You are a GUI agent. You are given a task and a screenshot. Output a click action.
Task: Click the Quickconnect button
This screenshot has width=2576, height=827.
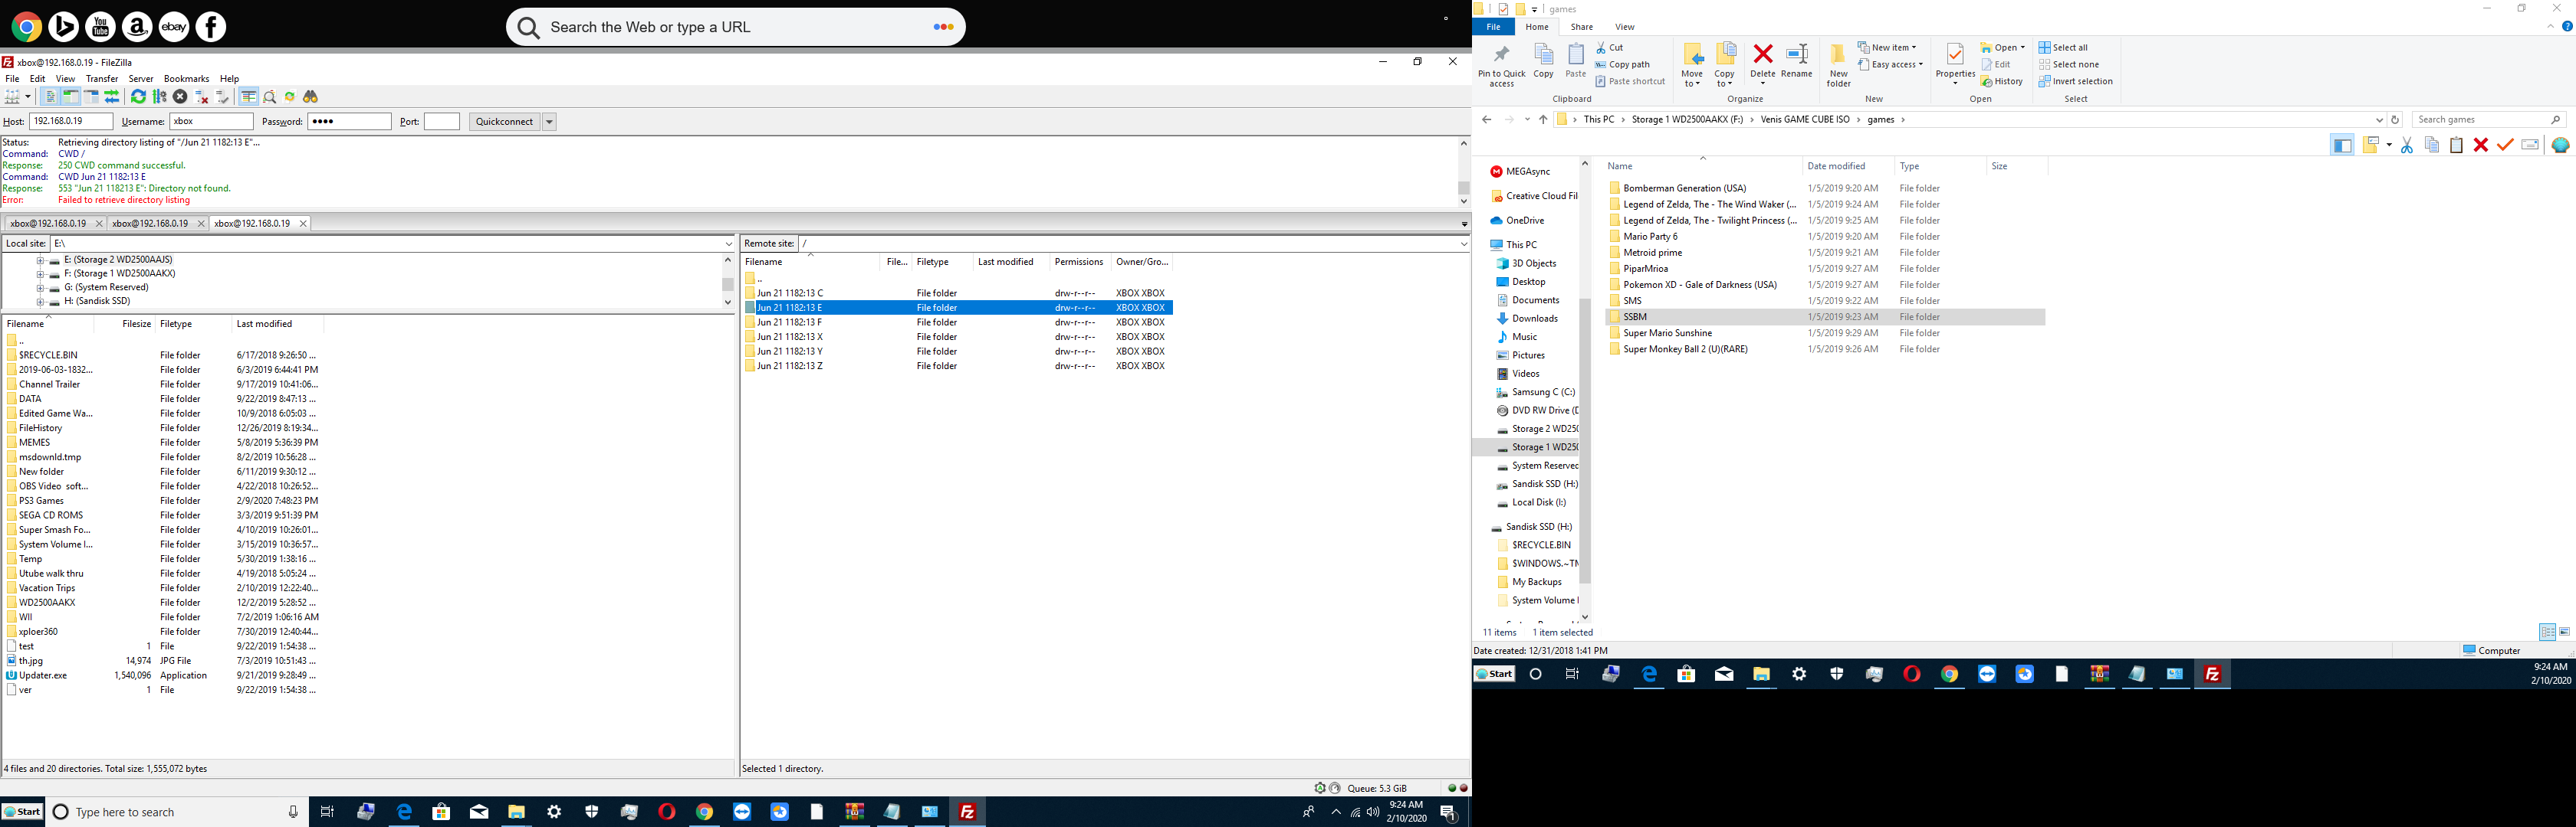click(504, 122)
